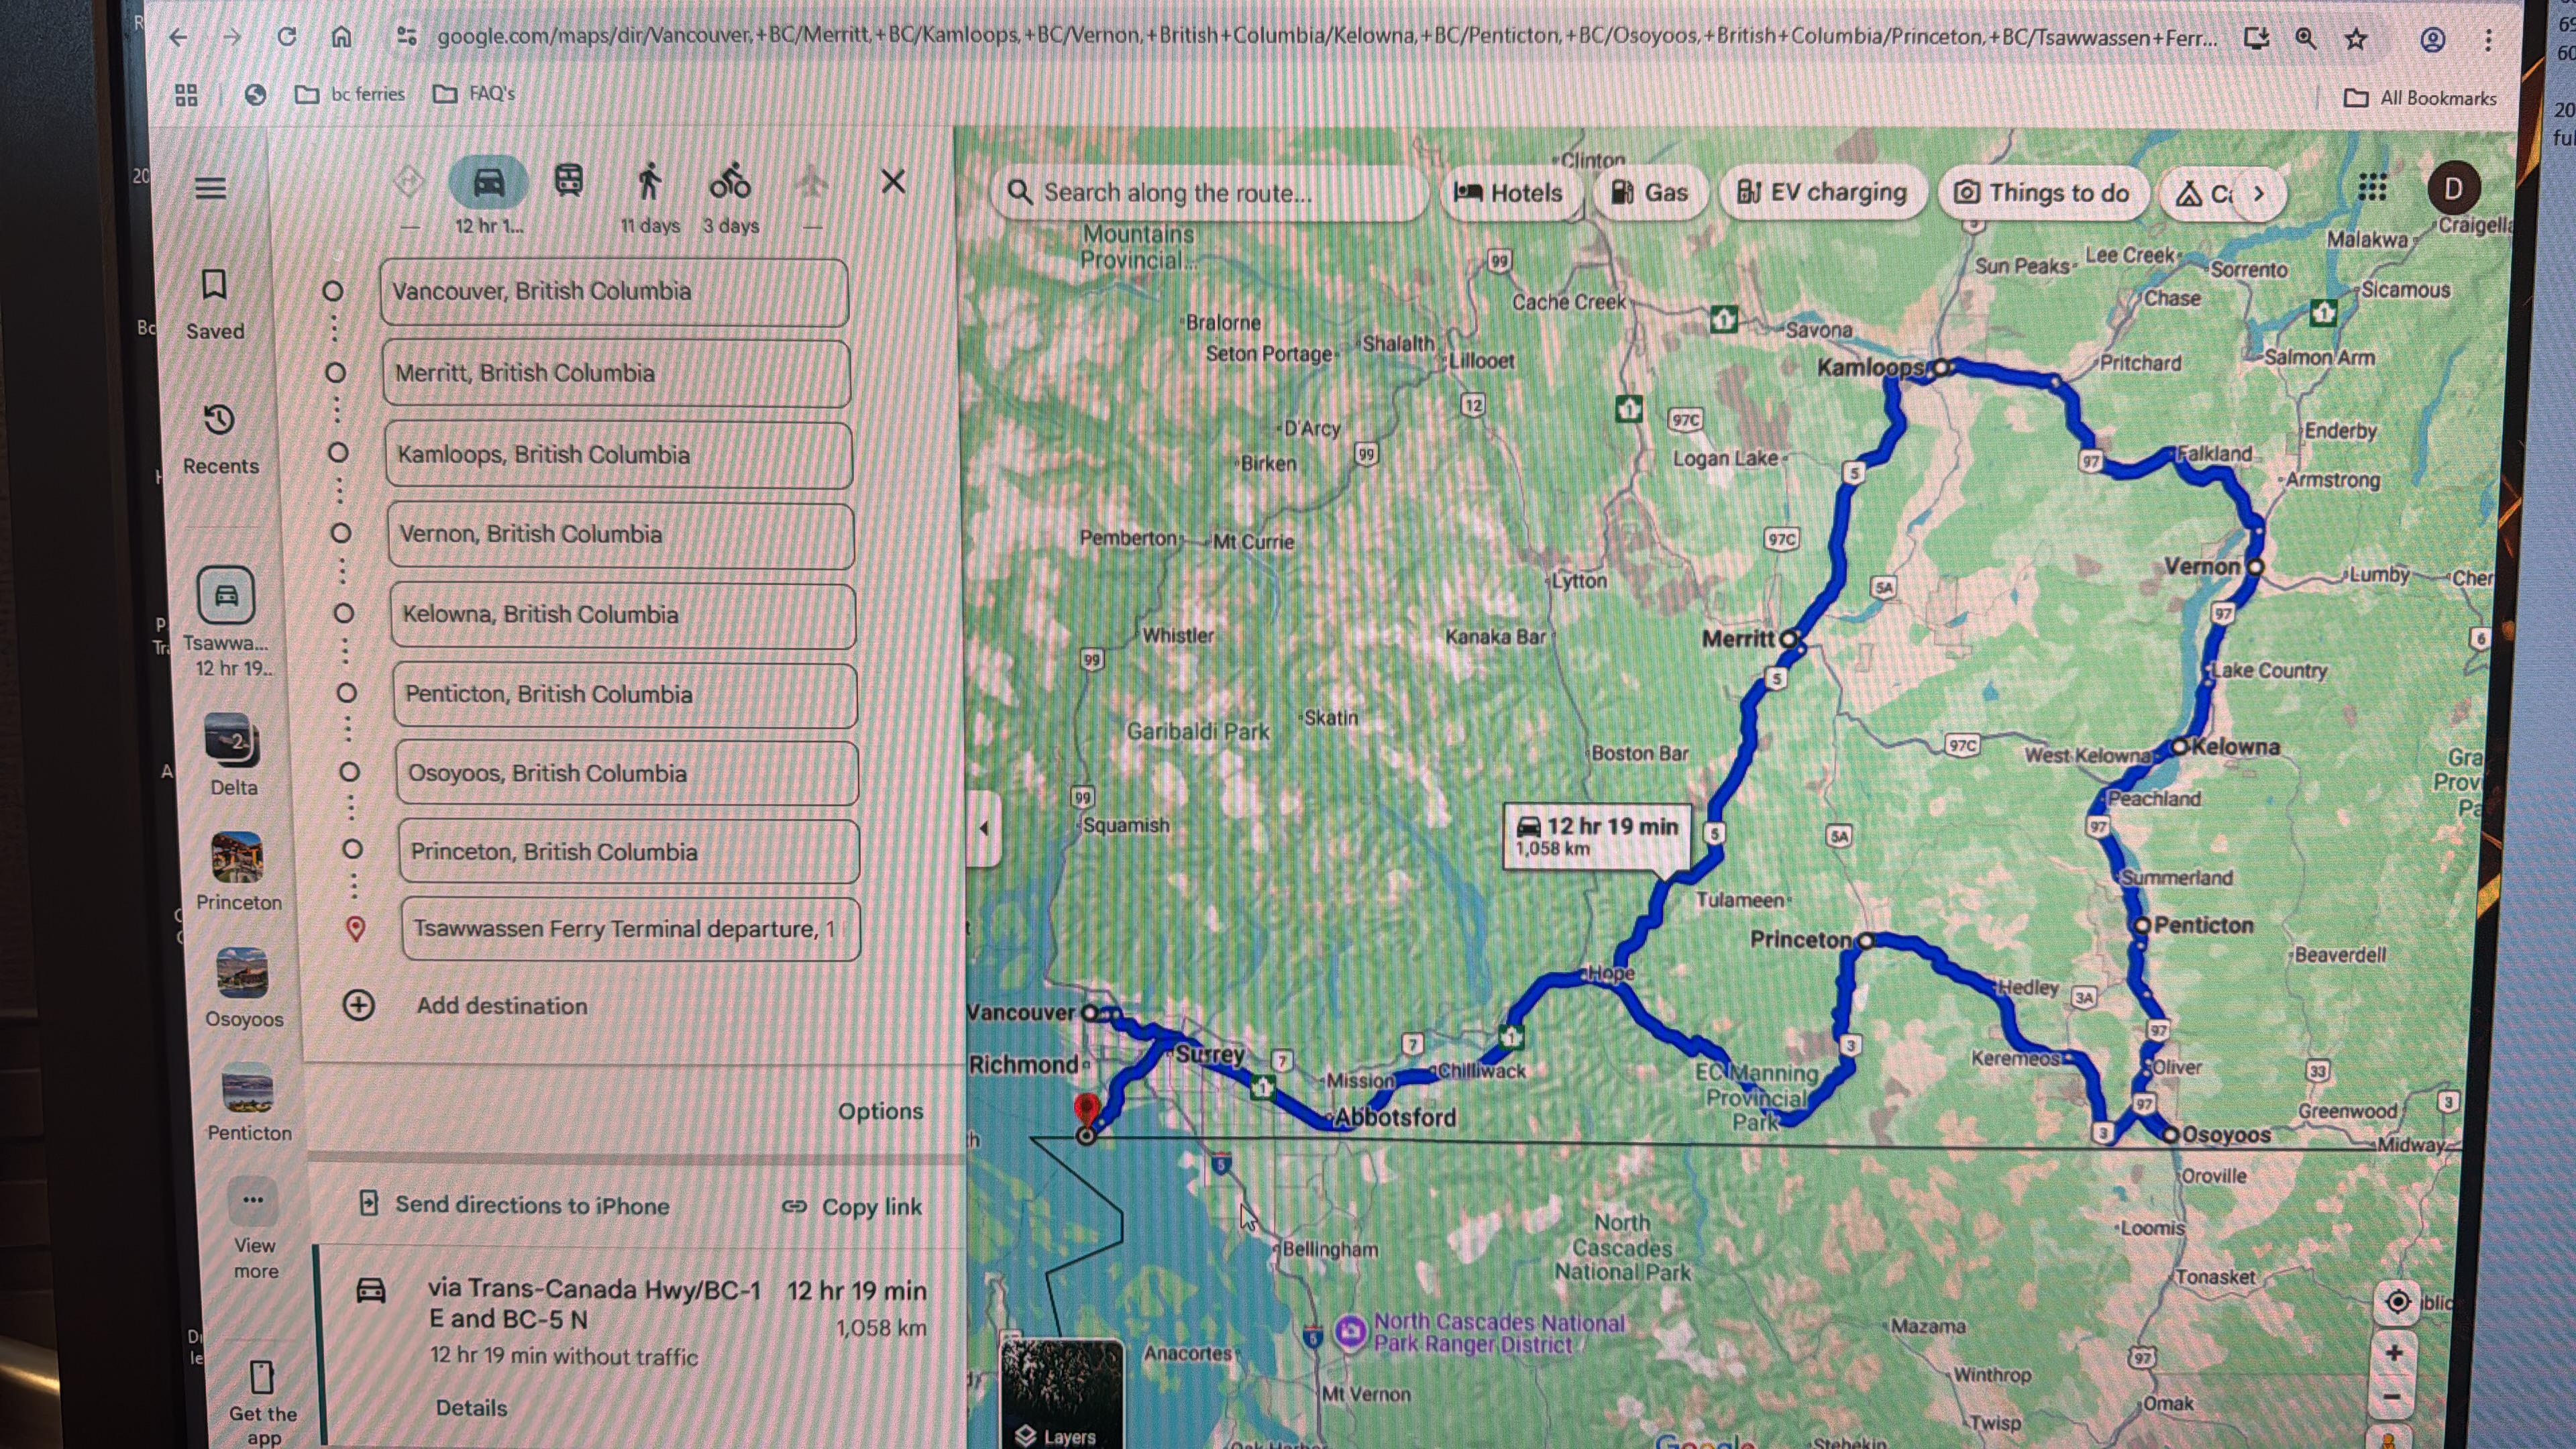The image size is (2576, 1449).
Task: Show more category chips with the arrow
Action: coord(2259,193)
